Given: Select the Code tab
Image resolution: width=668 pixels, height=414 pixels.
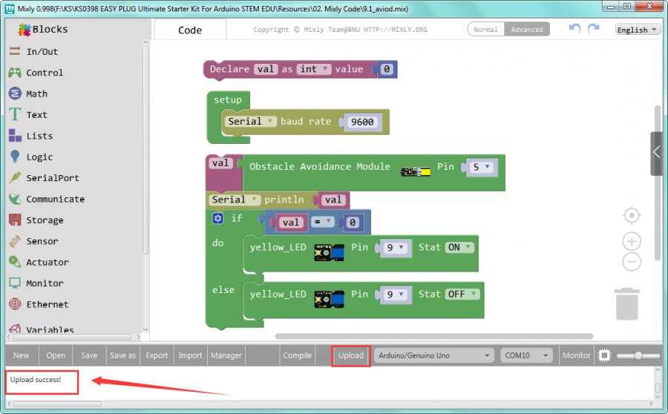Looking at the screenshot, I should (190, 30).
